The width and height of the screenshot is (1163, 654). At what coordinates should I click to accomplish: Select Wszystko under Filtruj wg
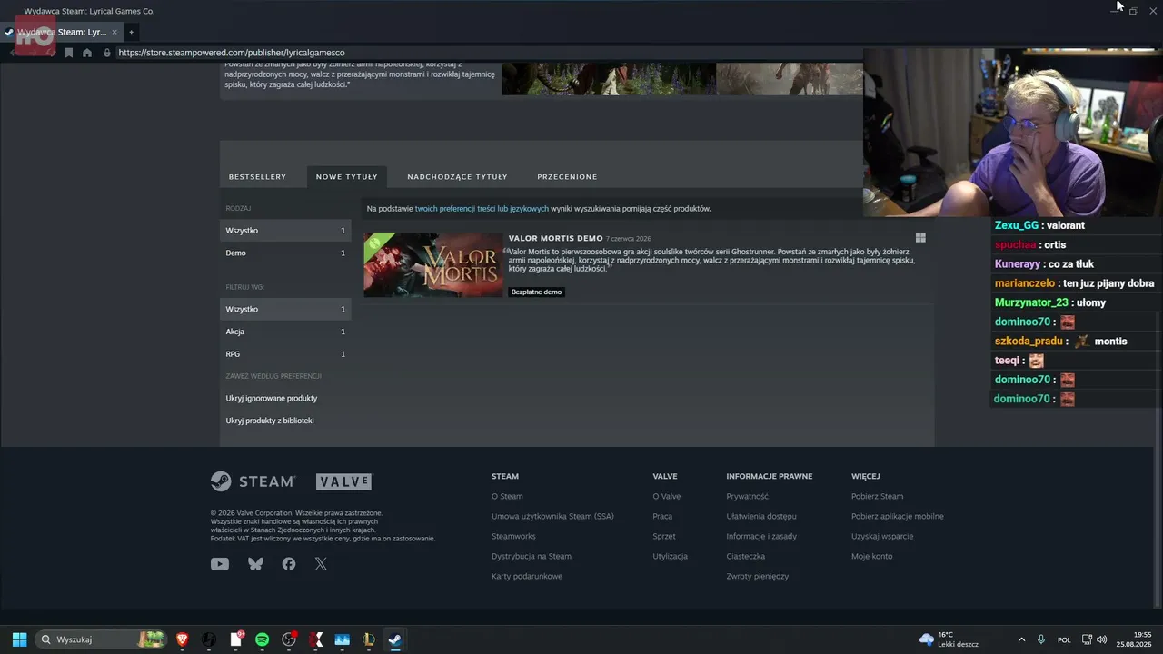tap(285, 309)
